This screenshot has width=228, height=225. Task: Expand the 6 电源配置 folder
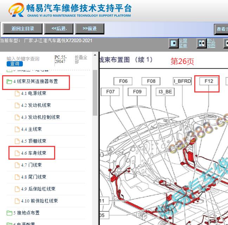click(x=24, y=224)
